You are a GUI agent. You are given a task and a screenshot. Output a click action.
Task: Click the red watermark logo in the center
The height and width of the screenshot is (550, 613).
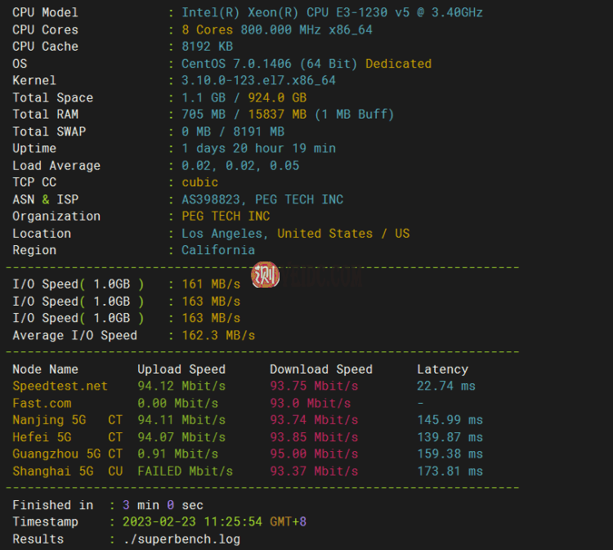click(x=266, y=275)
